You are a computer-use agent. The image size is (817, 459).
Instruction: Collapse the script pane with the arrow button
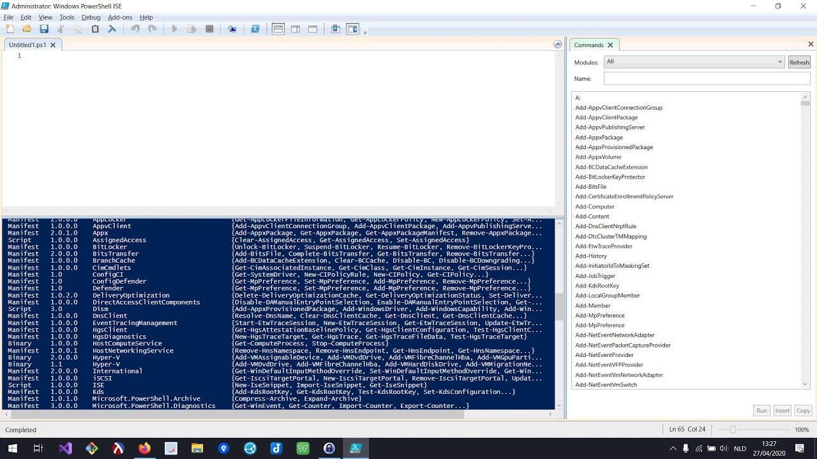tap(558, 45)
